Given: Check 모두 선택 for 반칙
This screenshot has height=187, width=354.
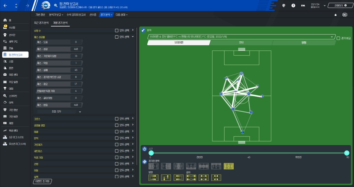Looking at the screenshot, I should click(x=117, y=138).
